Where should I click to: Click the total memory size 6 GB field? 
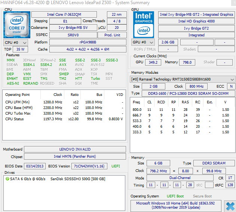pos(158,163)
